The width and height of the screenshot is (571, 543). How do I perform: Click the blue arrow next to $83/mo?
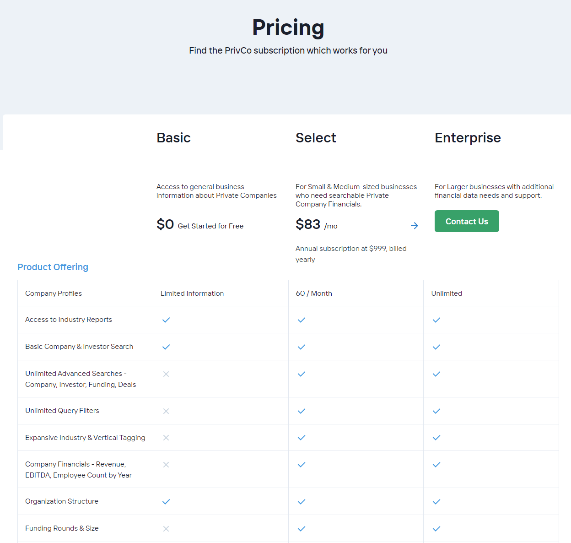tap(415, 226)
